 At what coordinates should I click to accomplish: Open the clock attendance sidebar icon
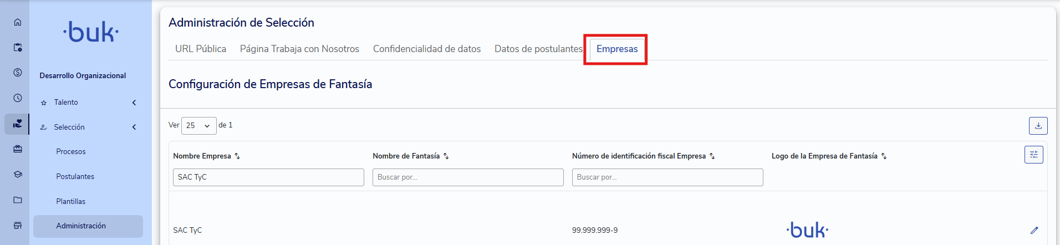point(18,98)
